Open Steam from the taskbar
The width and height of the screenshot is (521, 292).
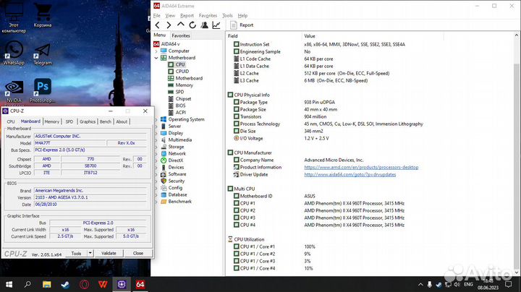click(x=65, y=284)
